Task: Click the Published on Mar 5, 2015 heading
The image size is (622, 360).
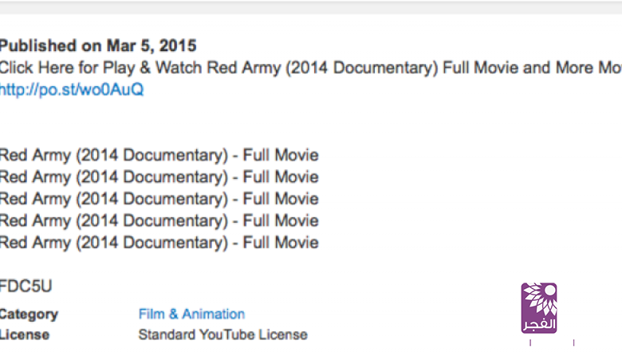Action: 98,46
